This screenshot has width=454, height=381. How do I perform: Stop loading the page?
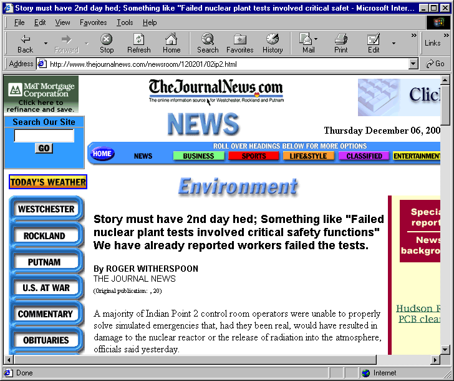(x=107, y=44)
